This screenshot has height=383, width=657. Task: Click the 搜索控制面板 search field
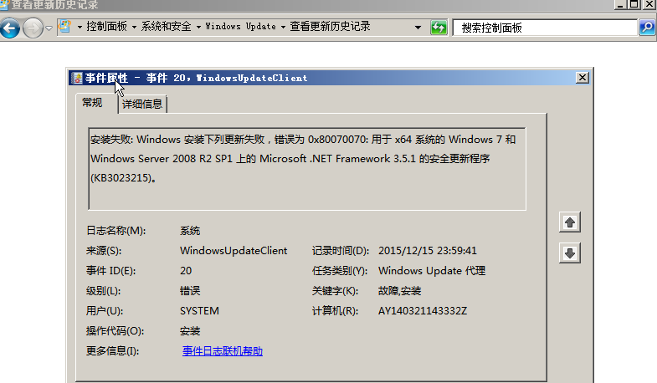pyautogui.click(x=544, y=28)
